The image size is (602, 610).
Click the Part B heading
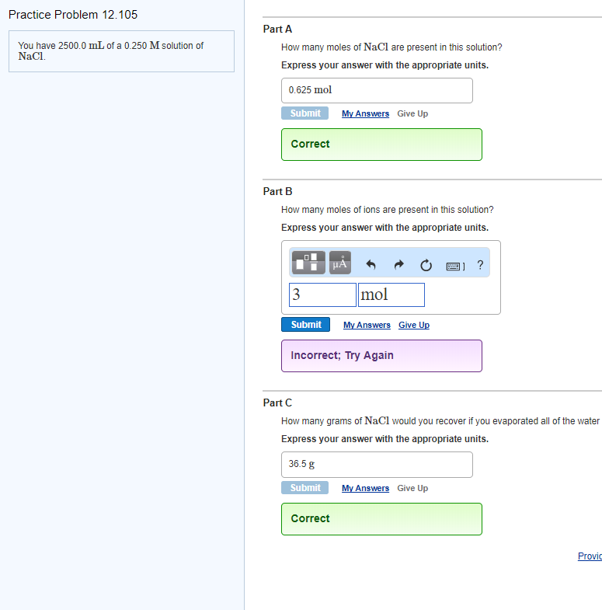277,191
